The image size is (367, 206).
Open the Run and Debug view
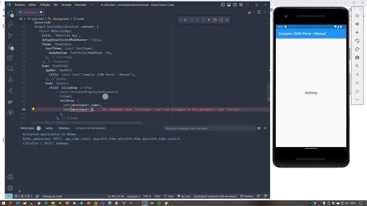click(x=10, y=47)
